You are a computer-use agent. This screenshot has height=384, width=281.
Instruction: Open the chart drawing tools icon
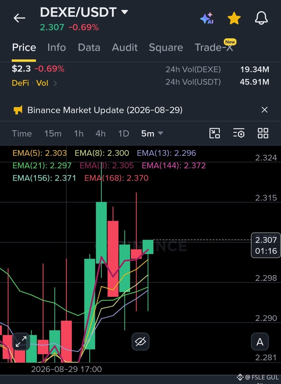(215, 133)
